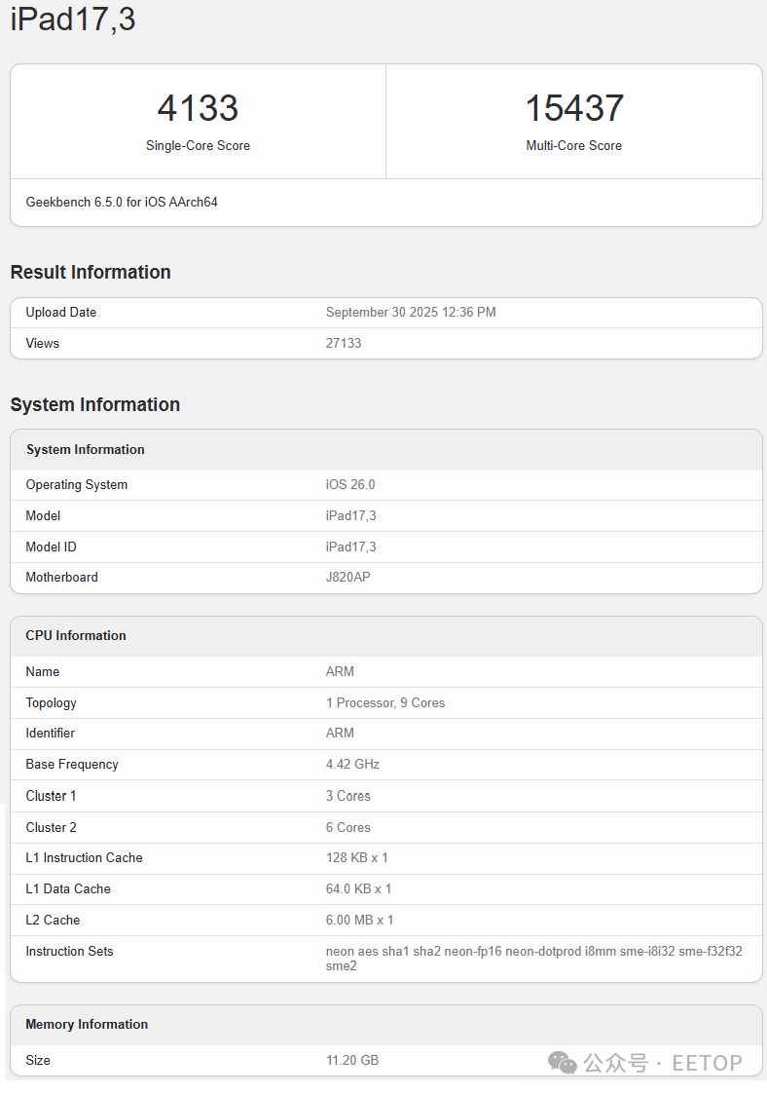Select the L1 Instruction Cache label
The width and height of the screenshot is (767, 1094).
(85, 857)
